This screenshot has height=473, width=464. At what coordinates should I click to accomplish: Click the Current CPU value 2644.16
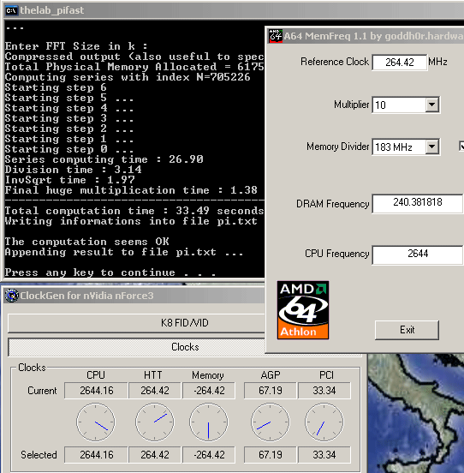pos(96,391)
